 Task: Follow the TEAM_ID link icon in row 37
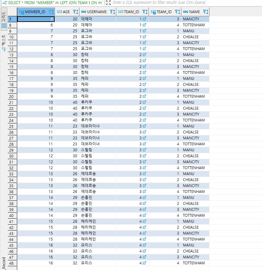tap(144, 197)
